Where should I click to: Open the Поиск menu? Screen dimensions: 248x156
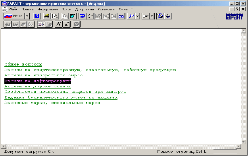click(x=66, y=9)
